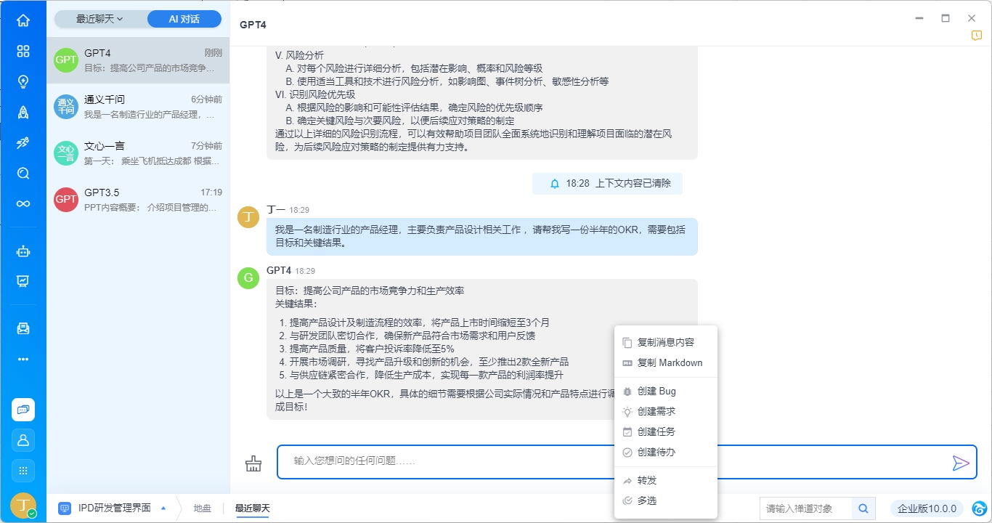Open the 通义千问 conversation
This screenshot has height=523, width=992.
pyautogui.click(x=138, y=107)
